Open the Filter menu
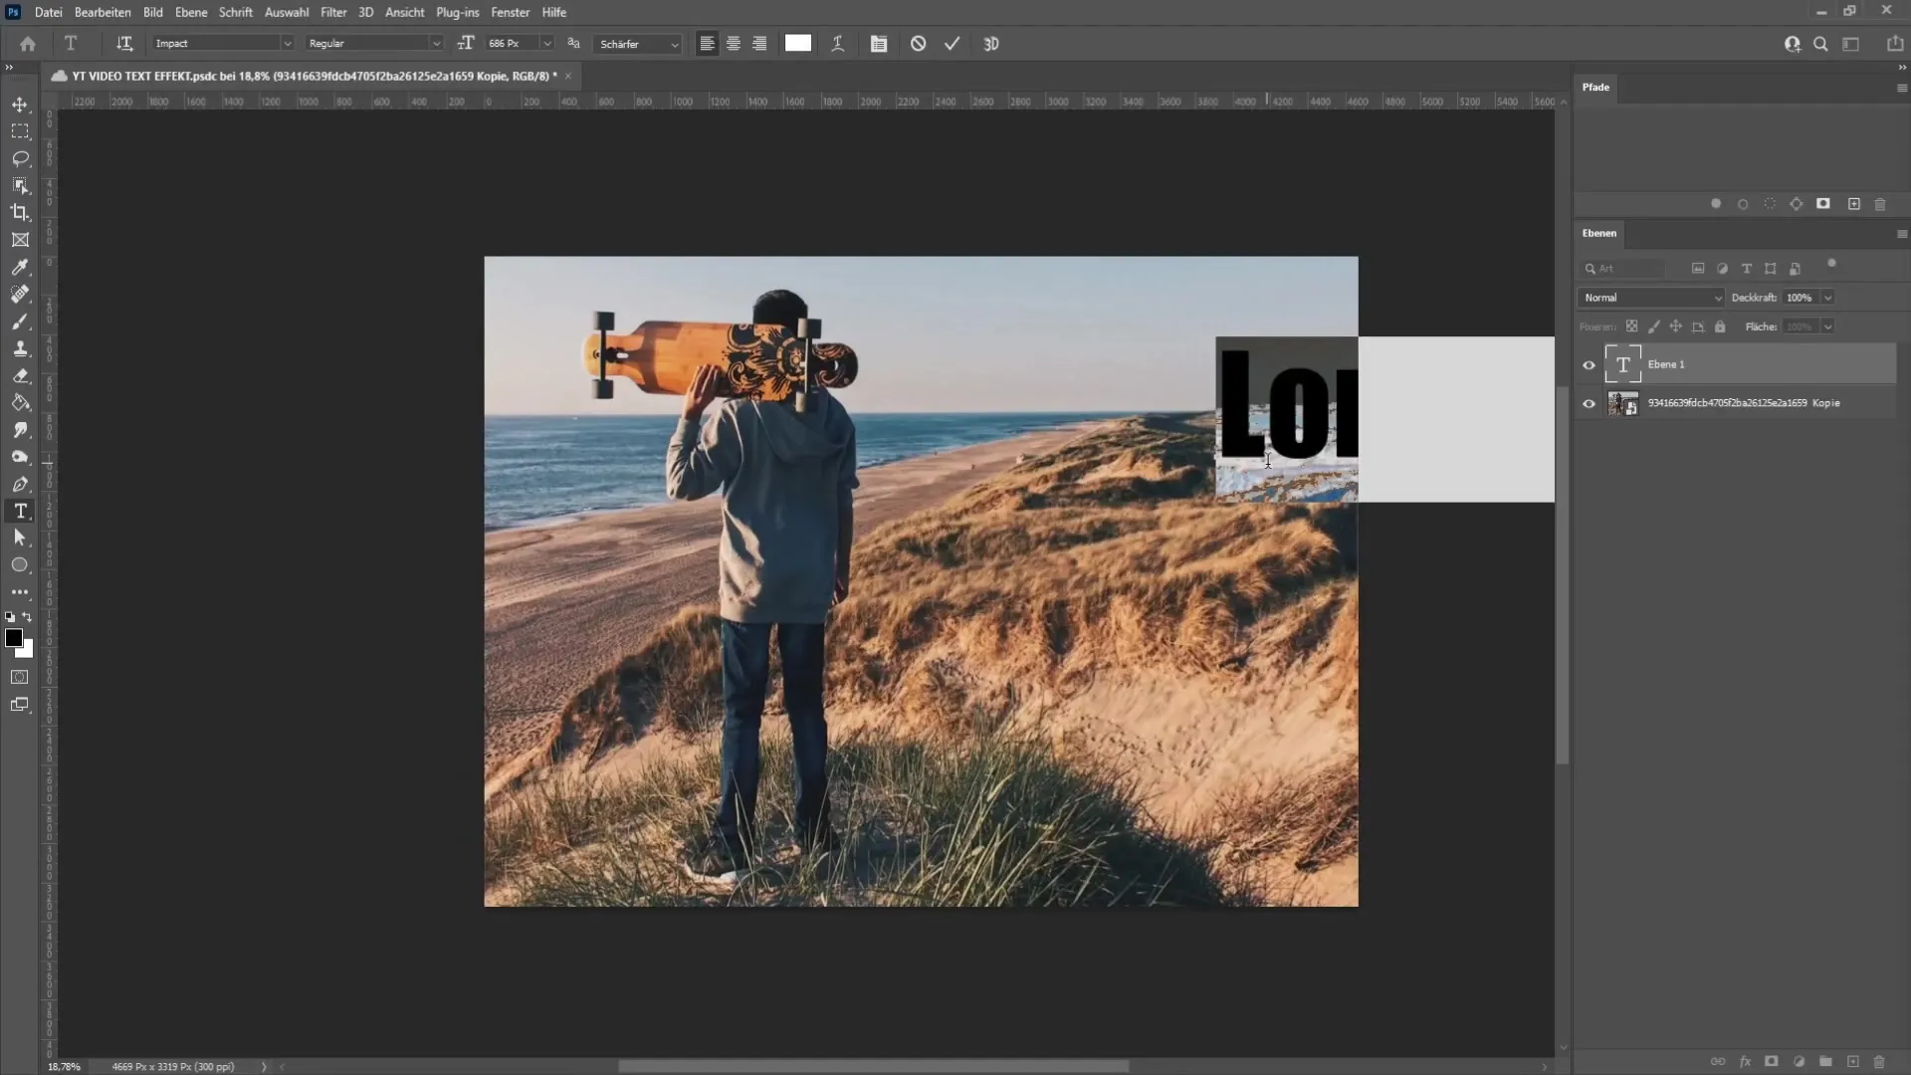The height and width of the screenshot is (1075, 1911). click(333, 12)
